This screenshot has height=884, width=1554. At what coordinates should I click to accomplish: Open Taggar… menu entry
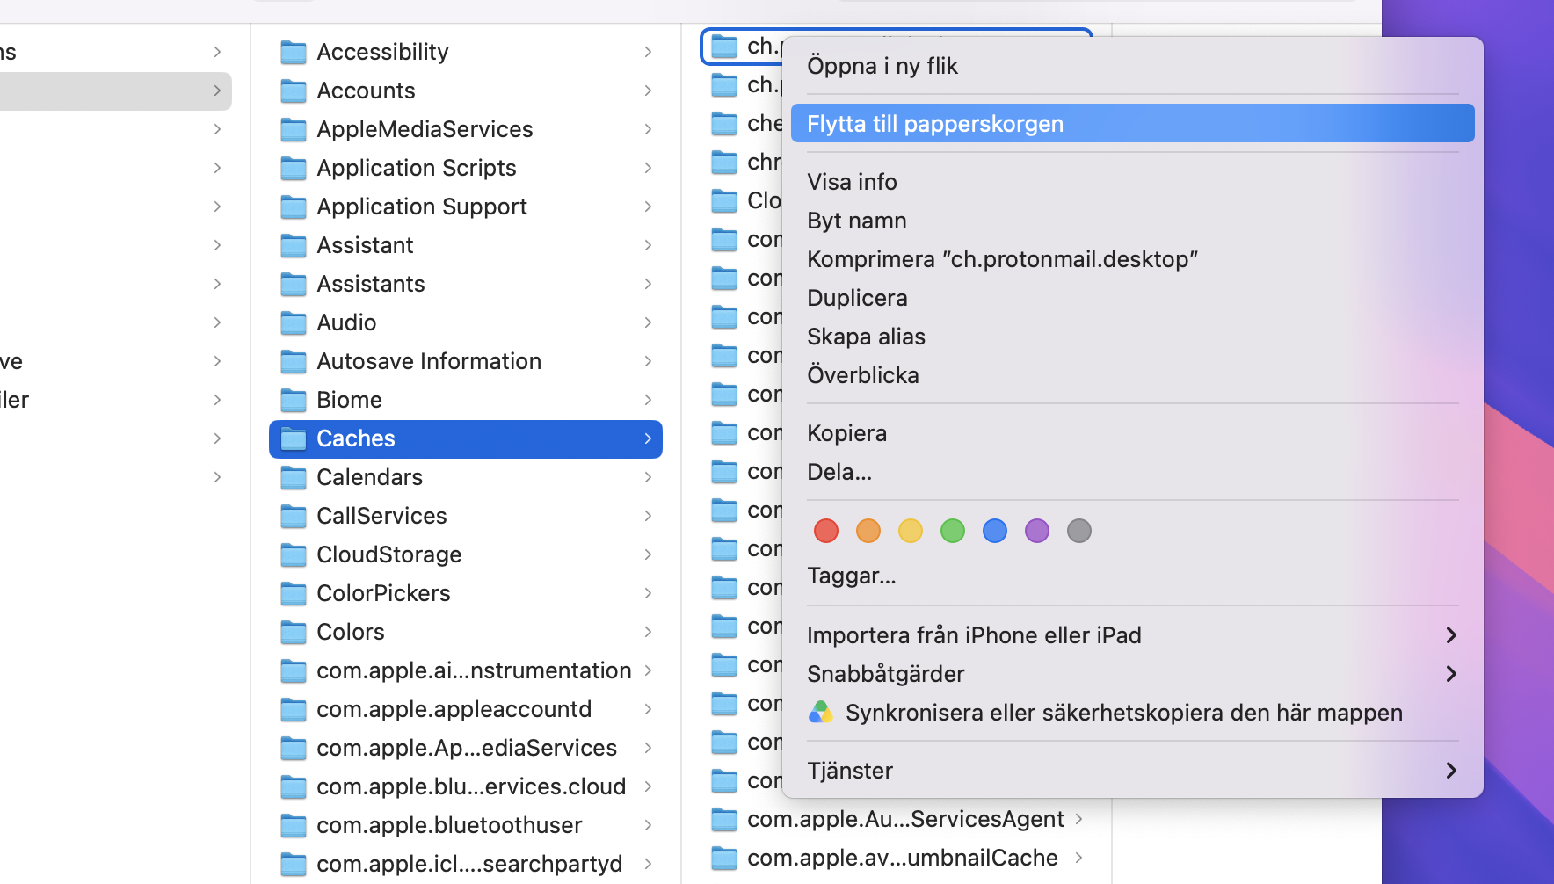[1133, 576]
